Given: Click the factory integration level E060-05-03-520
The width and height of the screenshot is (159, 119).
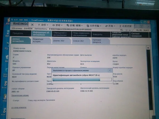Looking at the screenshot, I should tap(53, 91).
